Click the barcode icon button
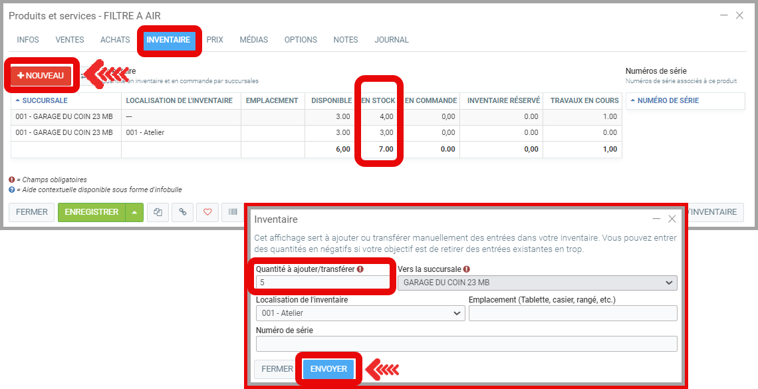This screenshot has height=389, width=758. 233,212
